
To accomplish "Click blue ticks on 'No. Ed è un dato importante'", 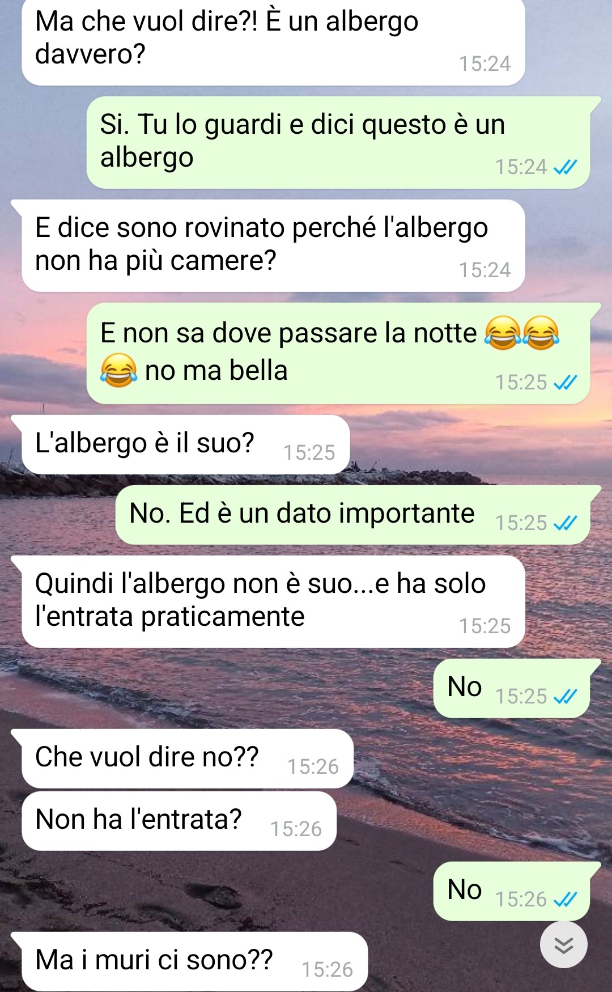I will click(x=565, y=523).
